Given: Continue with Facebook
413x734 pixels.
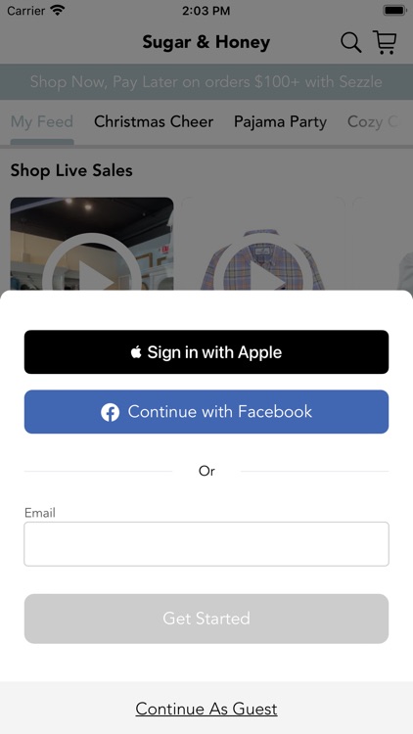Looking at the screenshot, I should click(206, 412).
